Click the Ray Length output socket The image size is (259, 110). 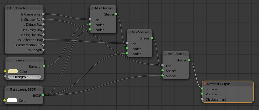(43, 50)
